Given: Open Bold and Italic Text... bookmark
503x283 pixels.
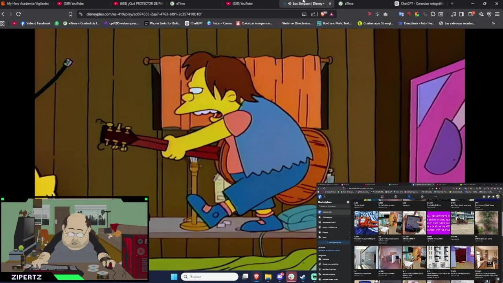Looking at the screenshot, I should point(334,23).
